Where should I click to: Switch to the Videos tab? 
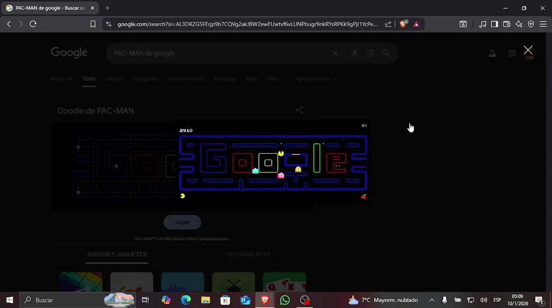pyautogui.click(x=114, y=79)
